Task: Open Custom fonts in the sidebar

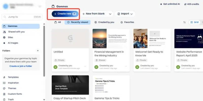Action: (21, 94)
